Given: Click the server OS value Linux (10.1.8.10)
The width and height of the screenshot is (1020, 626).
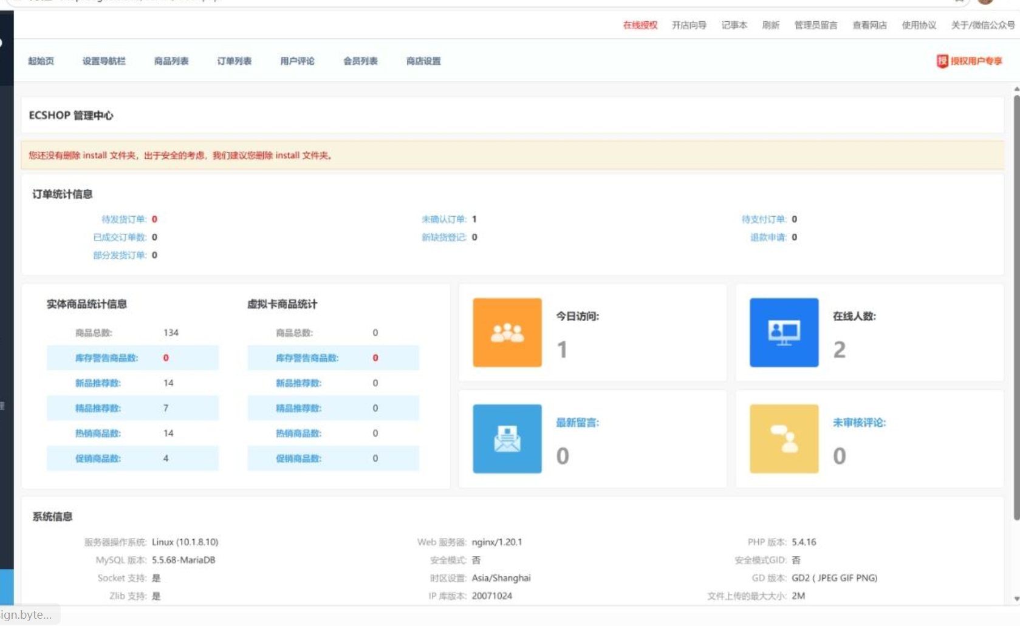Looking at the screenshot, I should tap(185, 542).
